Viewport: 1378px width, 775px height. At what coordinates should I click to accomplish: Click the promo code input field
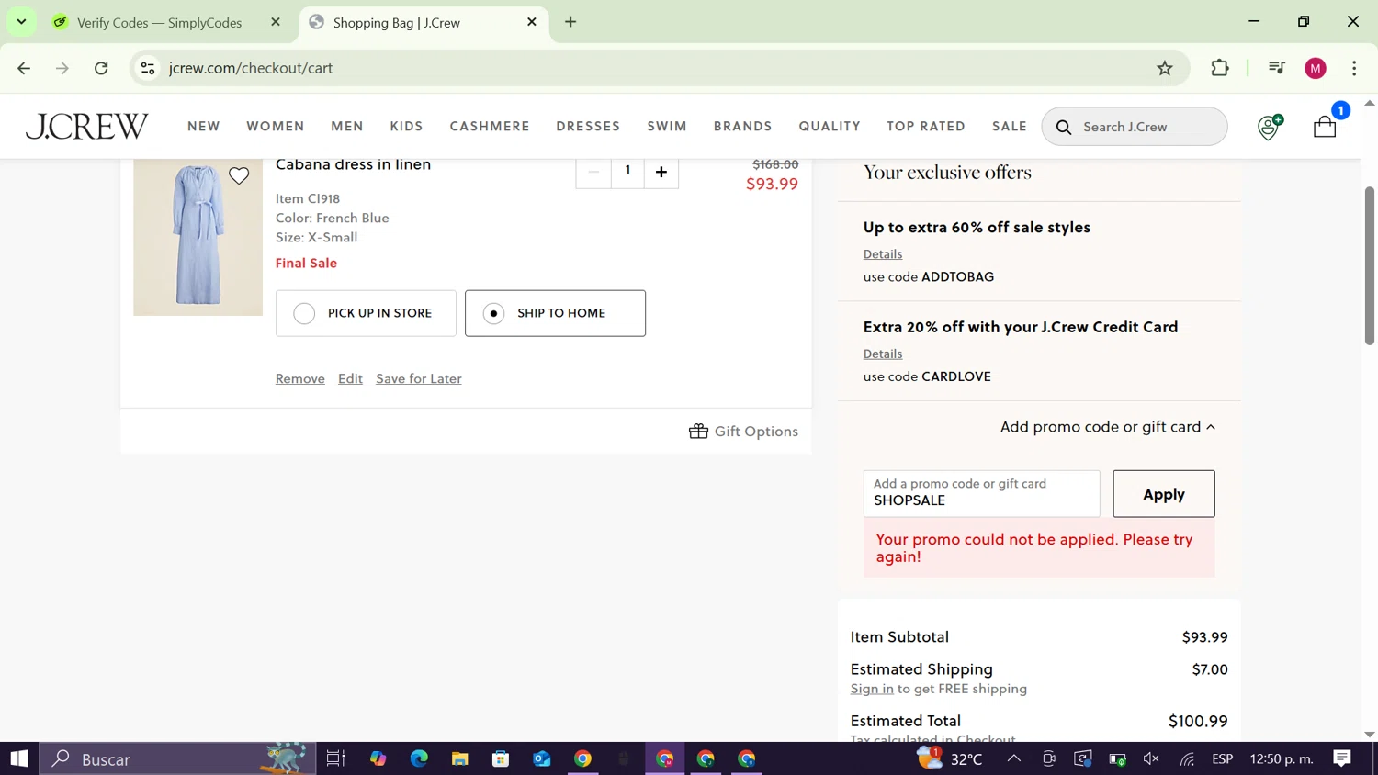pyautogui.click(x=981, y=494)
